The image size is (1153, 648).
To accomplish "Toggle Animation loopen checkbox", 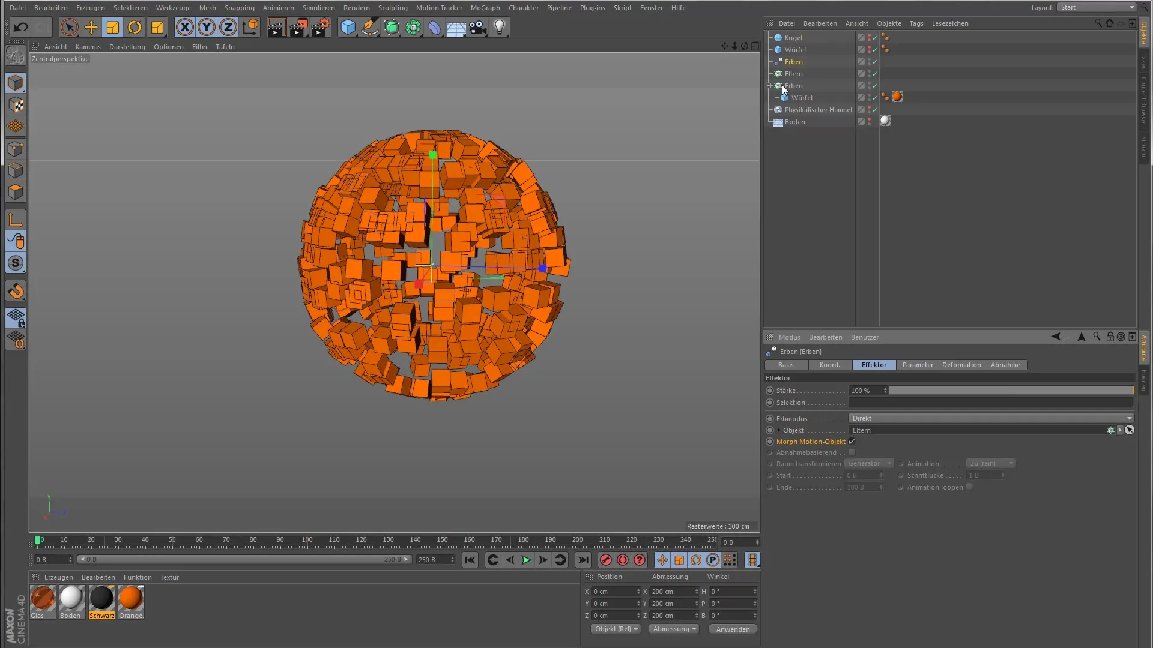I will 969,487.
